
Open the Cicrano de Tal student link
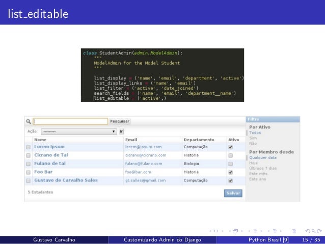pyautogui.click(x=51, y=155)
